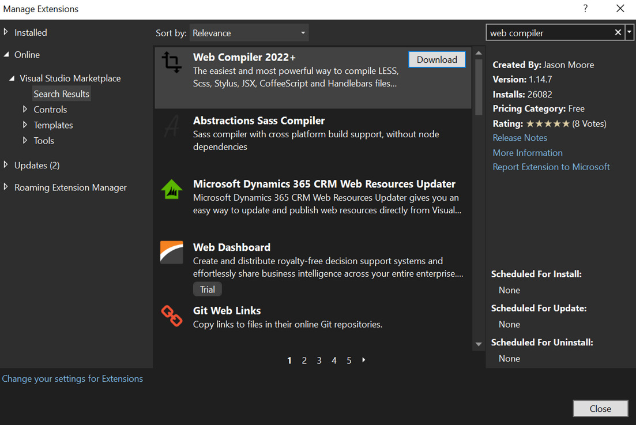Image resolution: width=636 pixels, height=425 pixels.
Task: Click the results list scroll up arrow
Action: (x=479, y=53)
